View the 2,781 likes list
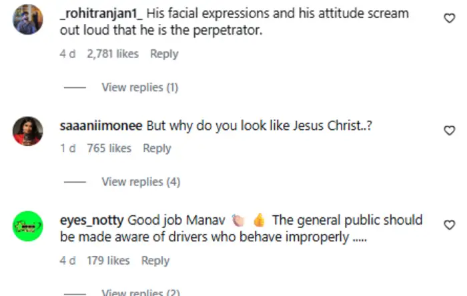467x296 pixels. 112,54
